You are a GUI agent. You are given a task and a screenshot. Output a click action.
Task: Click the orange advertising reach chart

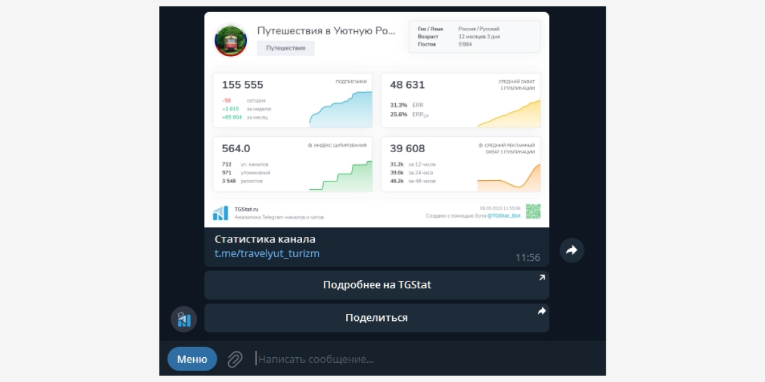509,177
